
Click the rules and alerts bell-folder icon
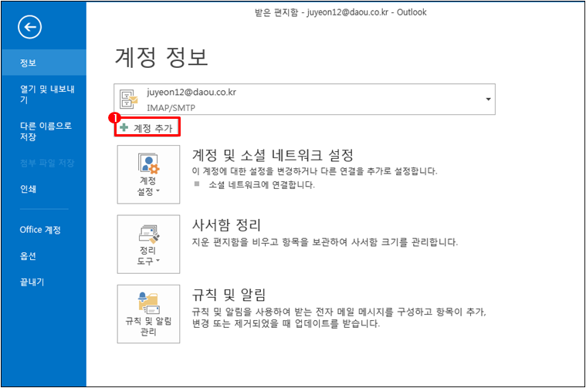click(149, 303)
